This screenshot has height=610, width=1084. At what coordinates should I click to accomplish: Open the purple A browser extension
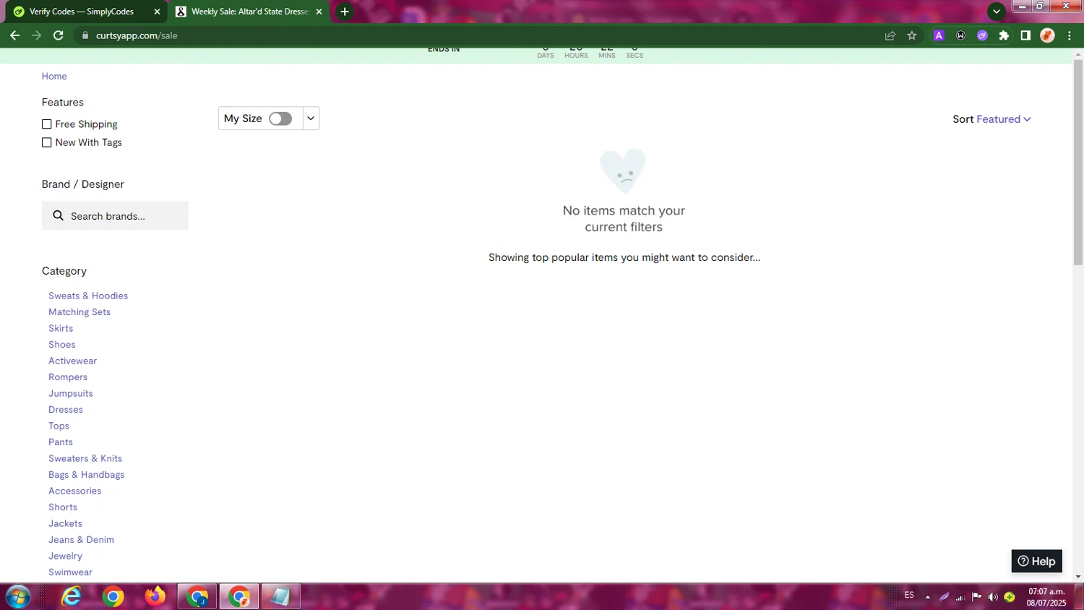coord(939,35)
